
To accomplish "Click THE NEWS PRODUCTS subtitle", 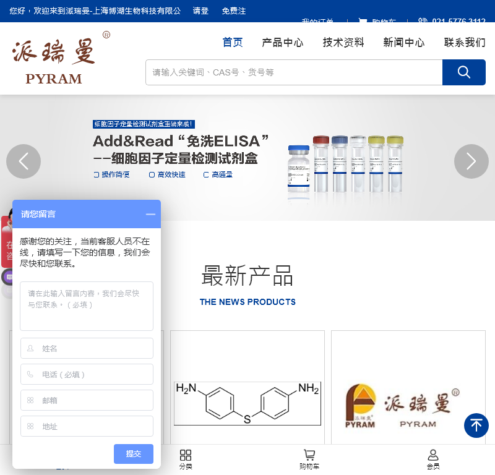I will tap(247, 302).
